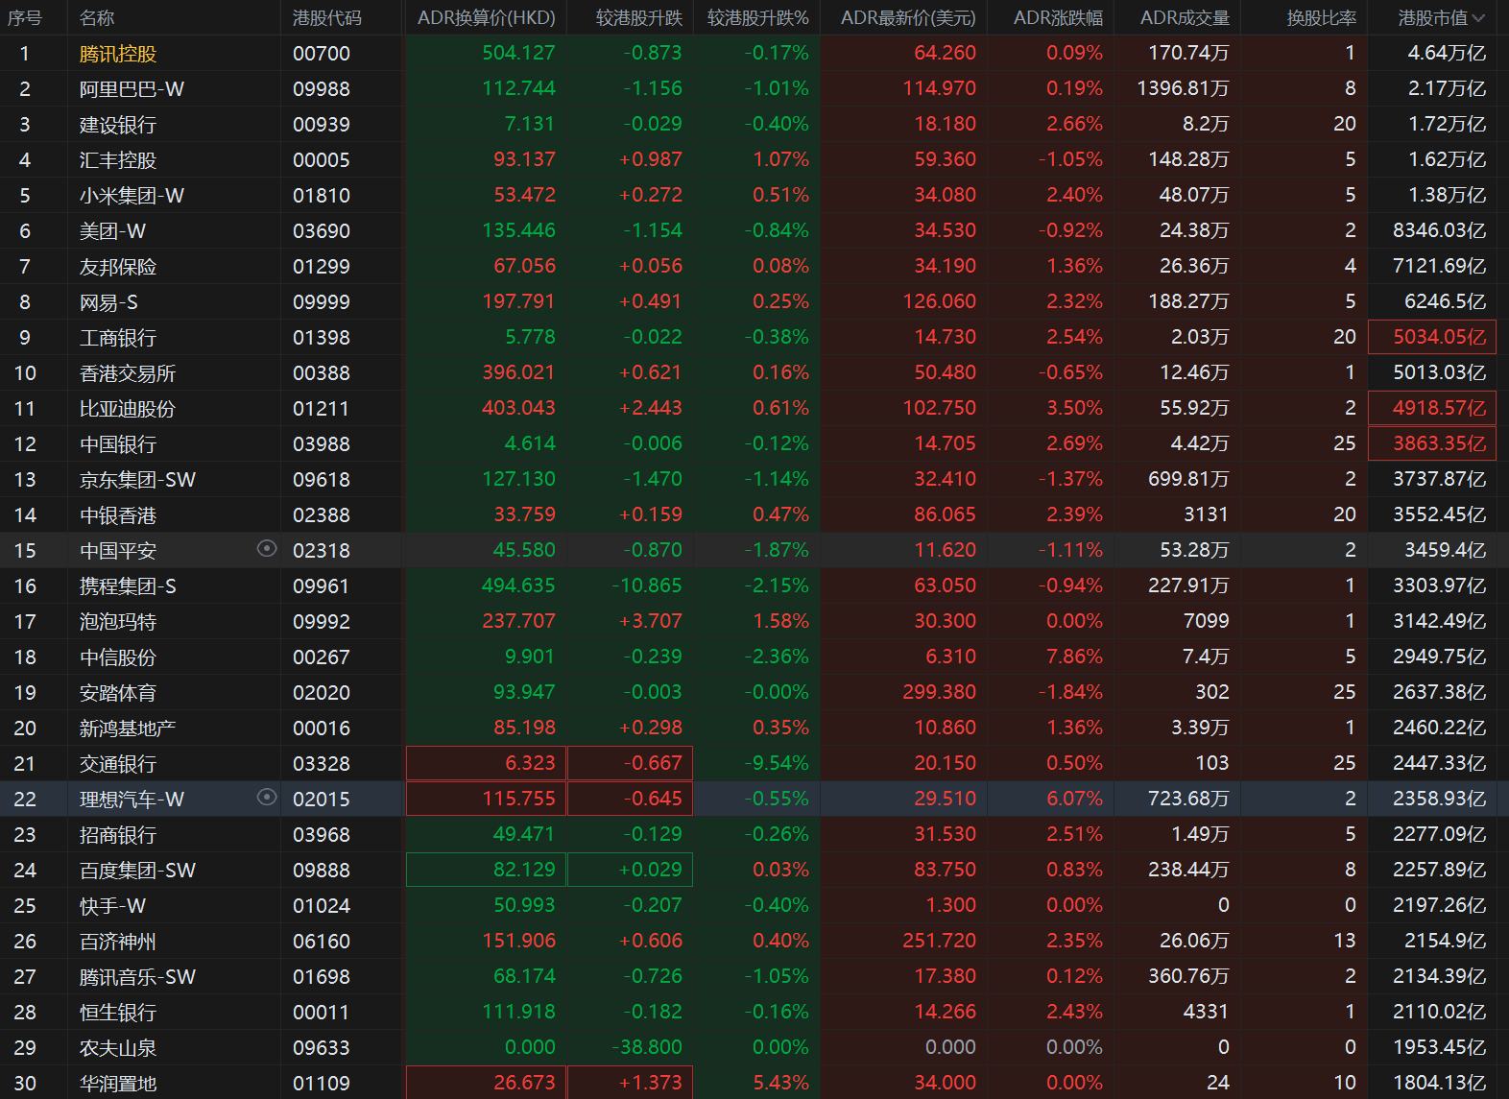This screenshot has width=1509, height=1099.
Task: Sort by ADR涨跌幅 column header
Action: click(x=1058, y=17)
